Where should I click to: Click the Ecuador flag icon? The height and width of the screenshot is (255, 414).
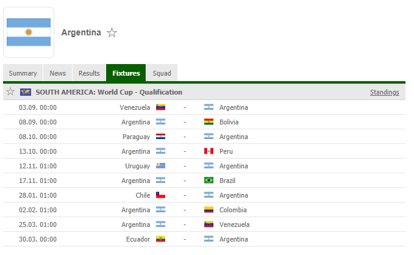coord(160,239)
